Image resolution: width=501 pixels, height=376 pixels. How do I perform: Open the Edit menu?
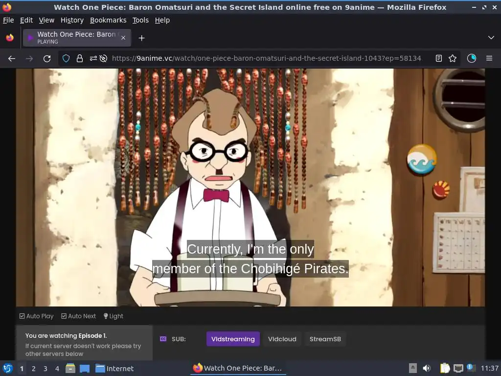[26, 20]
